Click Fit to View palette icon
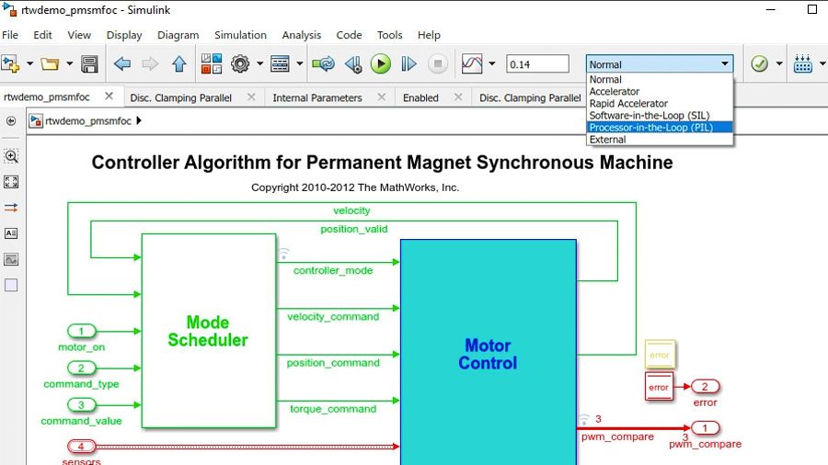828x465 pixels. (11, 182)
